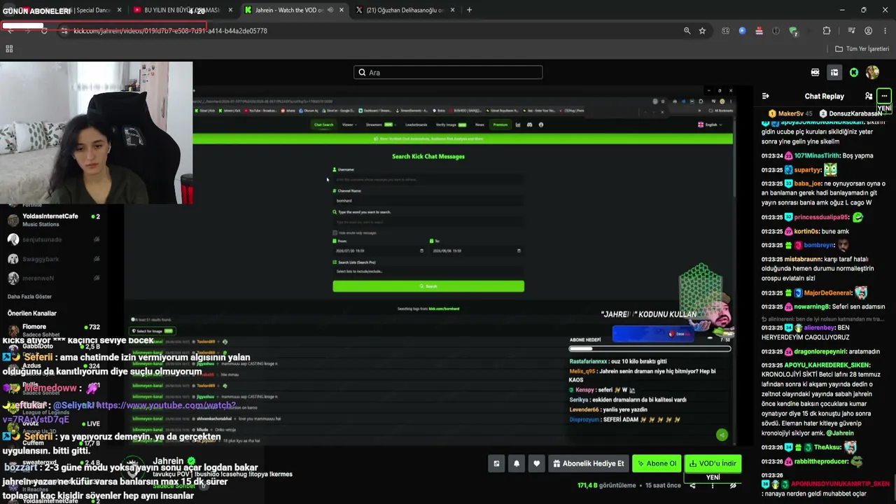The height and width of the screenshot is (504, 896).
Task: Open the Kick inventory icon in header
Action: tap(834, 72)
